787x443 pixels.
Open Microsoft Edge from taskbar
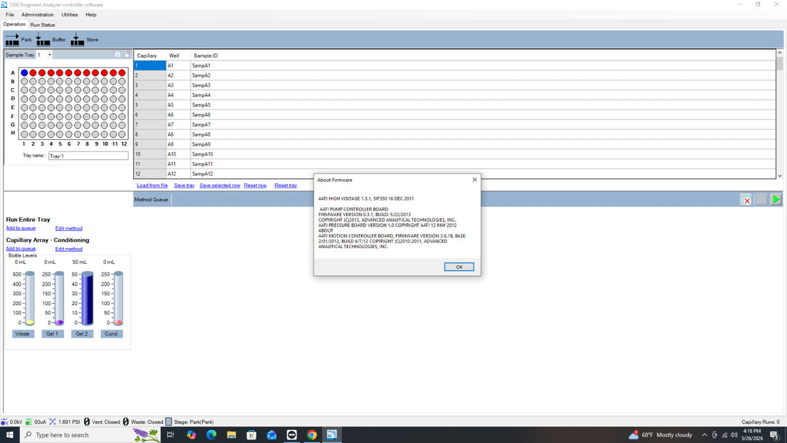[211, 435]
